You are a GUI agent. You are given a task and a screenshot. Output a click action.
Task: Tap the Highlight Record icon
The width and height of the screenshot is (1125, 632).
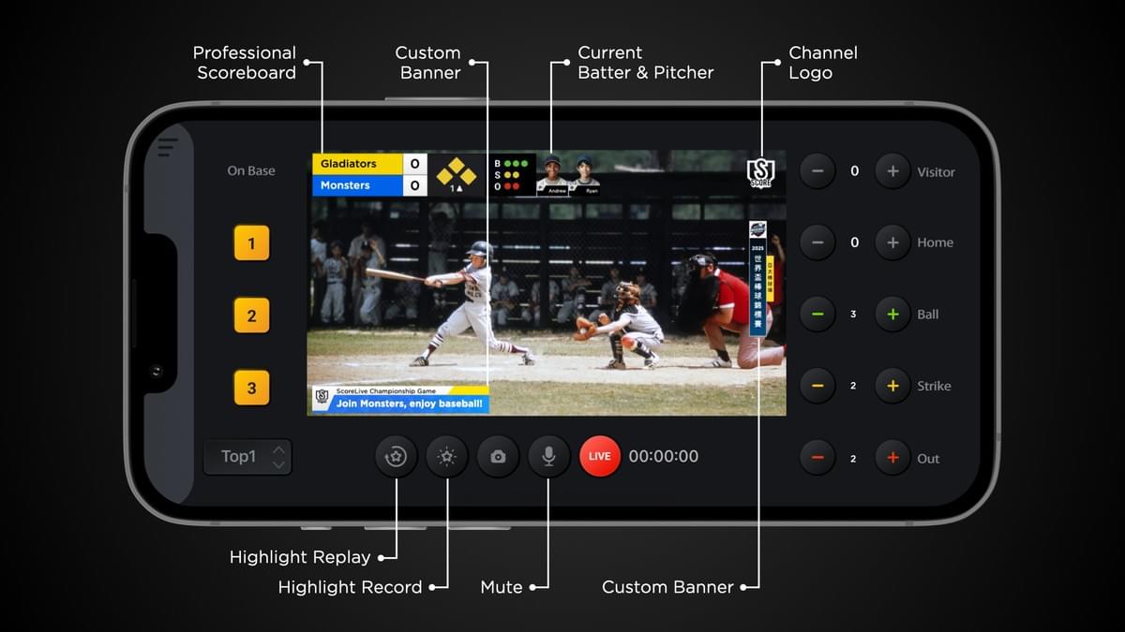(447, 457)
